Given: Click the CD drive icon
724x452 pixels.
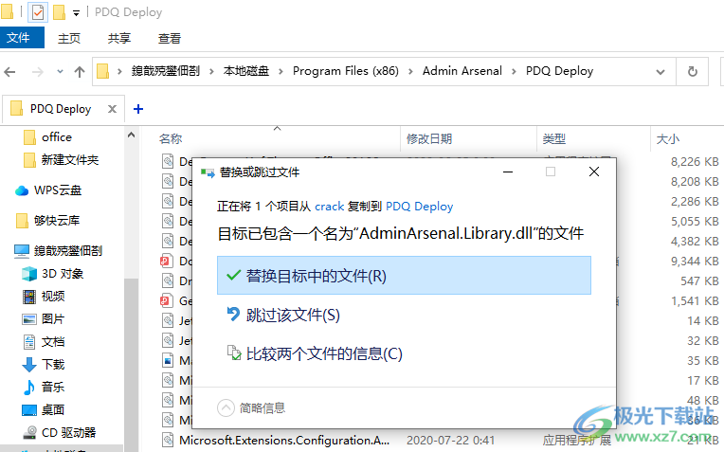Looking at the screenshot, I should (29, 432).
